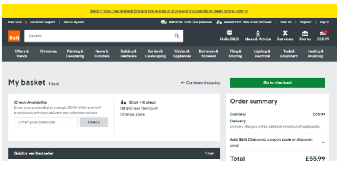Open the Painting & Decorating menu

(x=75, y=54)
